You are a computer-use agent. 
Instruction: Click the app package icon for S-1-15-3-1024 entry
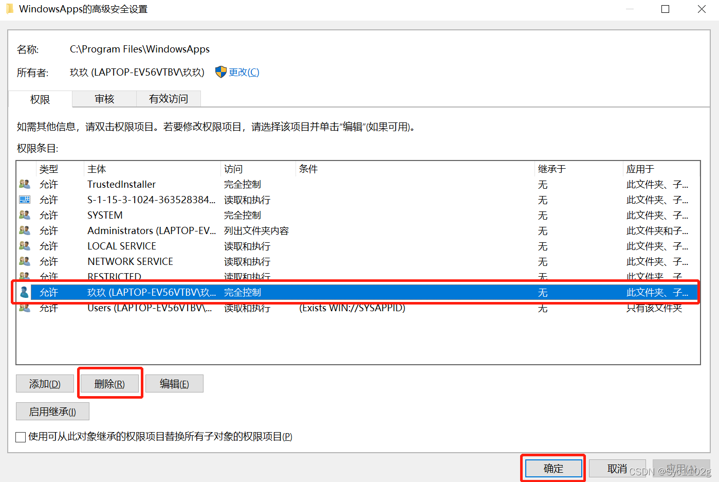click(x=24, y=199)
